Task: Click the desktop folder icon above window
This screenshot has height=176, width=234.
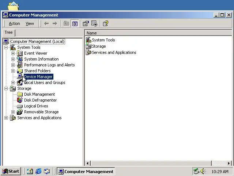Action: click(14, 6)
